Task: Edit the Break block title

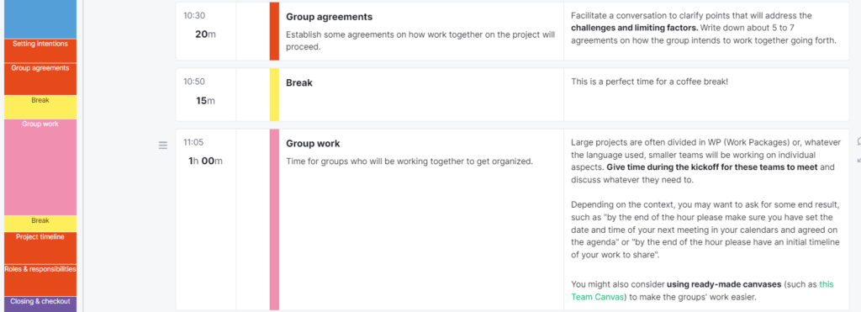Action: tap(299, 83)
